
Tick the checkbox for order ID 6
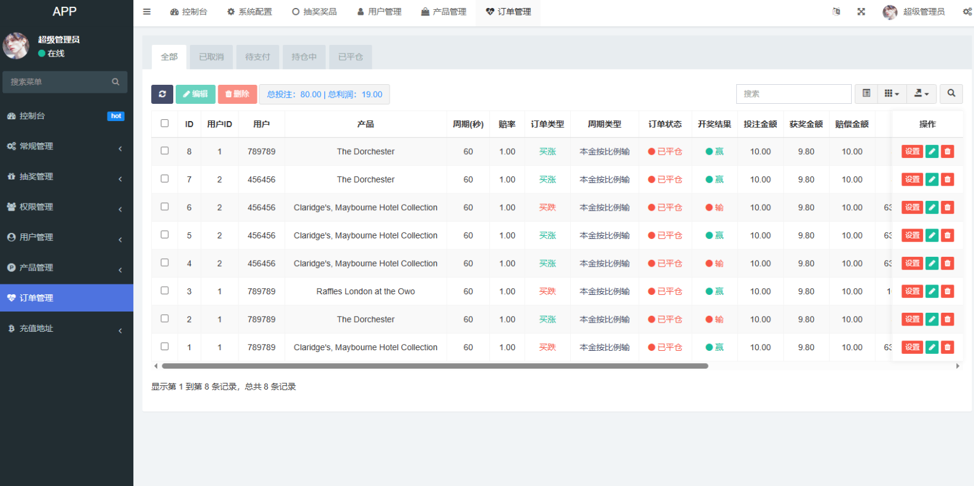click(165, 206)
